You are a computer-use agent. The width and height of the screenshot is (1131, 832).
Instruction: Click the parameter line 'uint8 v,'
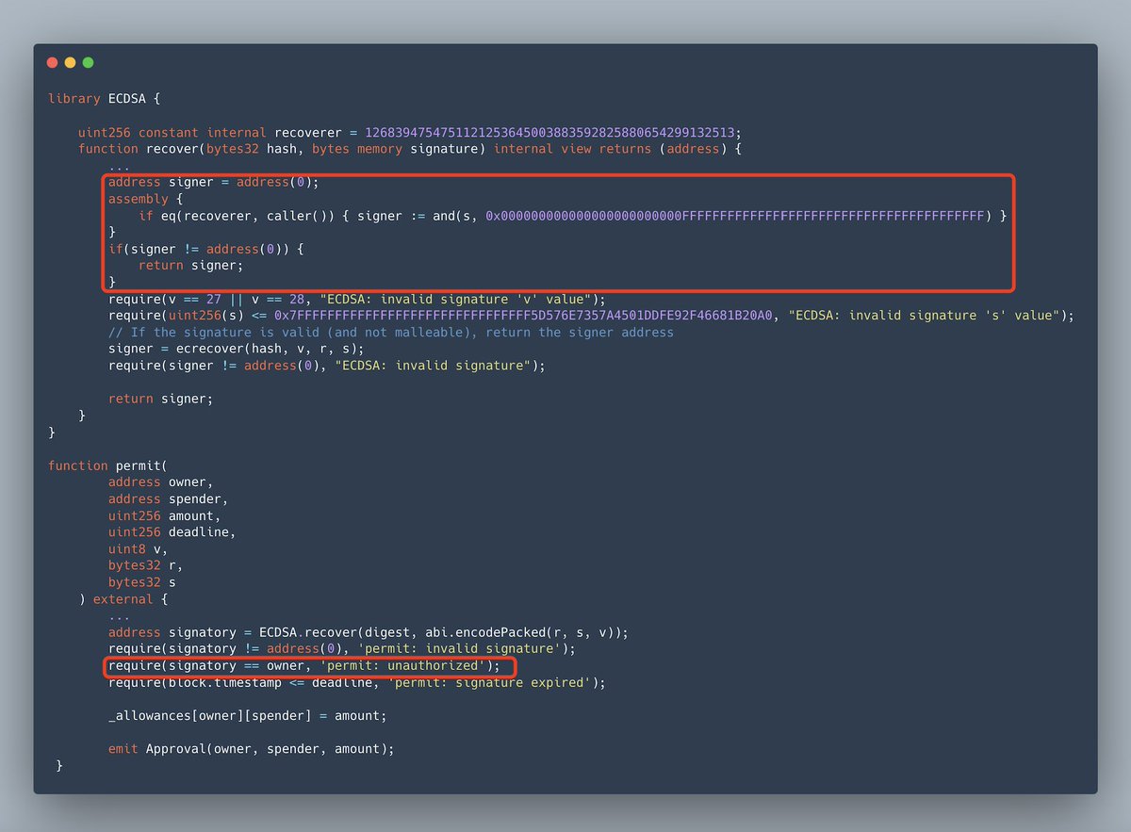coord(138,549)
